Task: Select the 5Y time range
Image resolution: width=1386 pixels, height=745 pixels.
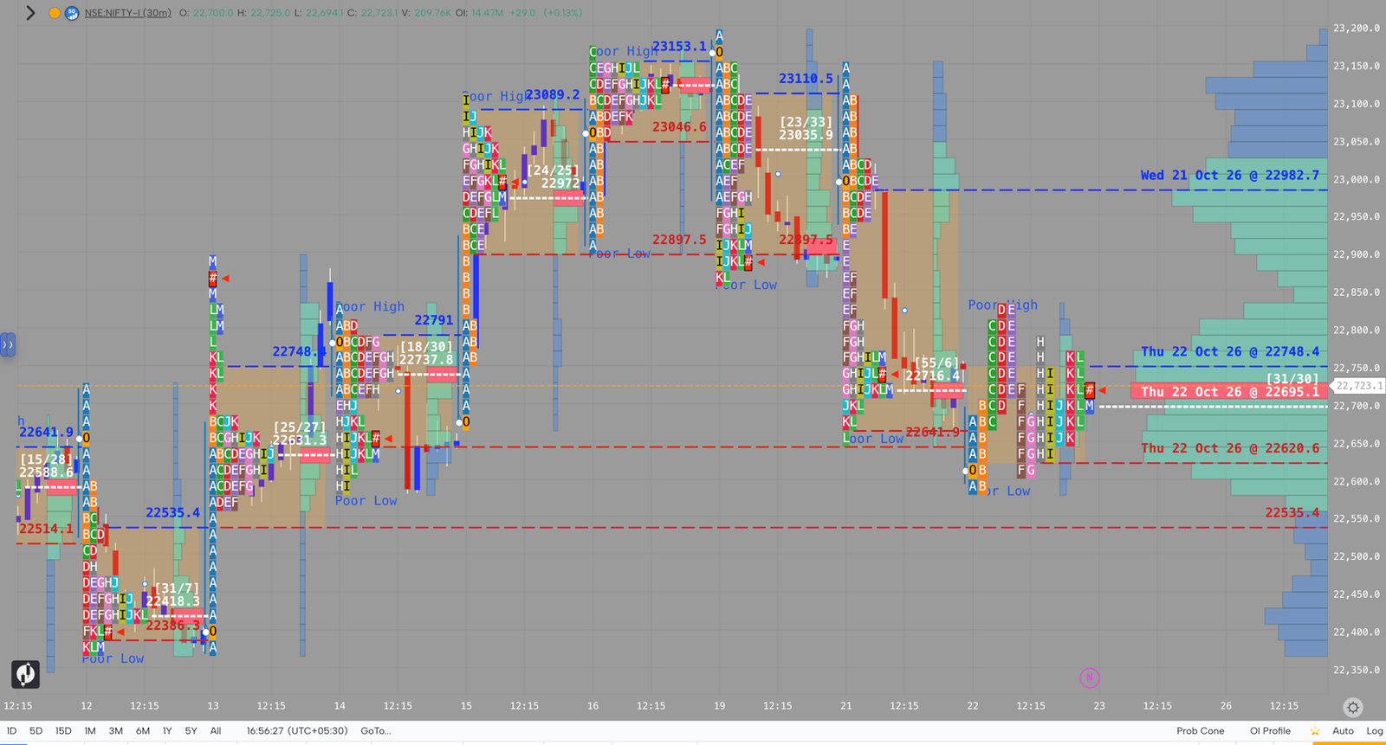Action: (191, 731)
